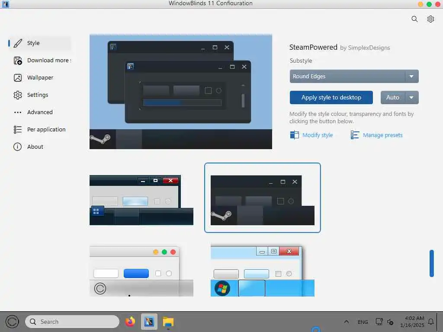Click the Download more styles icon

pyautogui.click(x=17, y=61)
